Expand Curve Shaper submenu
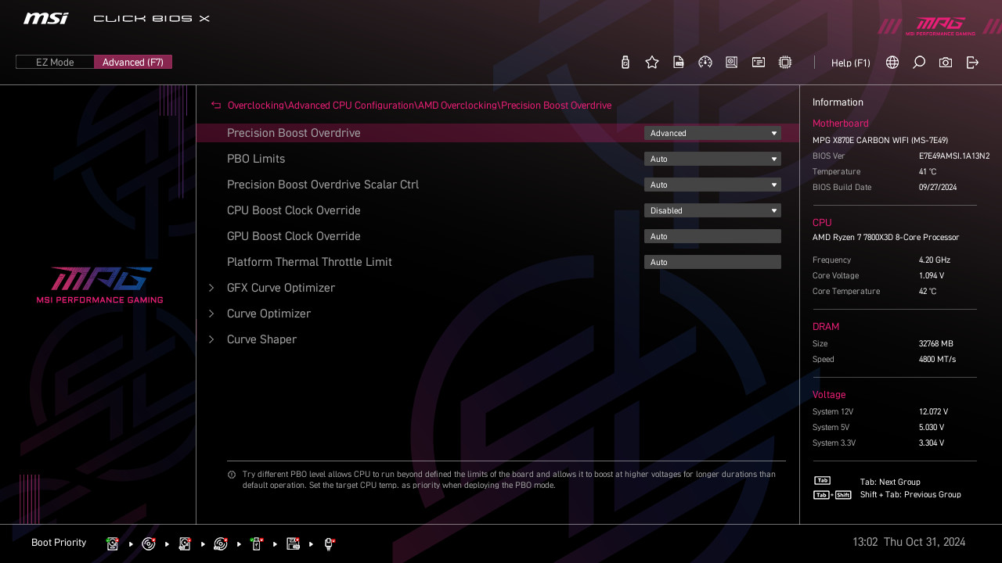This screenshot has height=563, width=1002. pyautogui.click(x=261, y=339)
